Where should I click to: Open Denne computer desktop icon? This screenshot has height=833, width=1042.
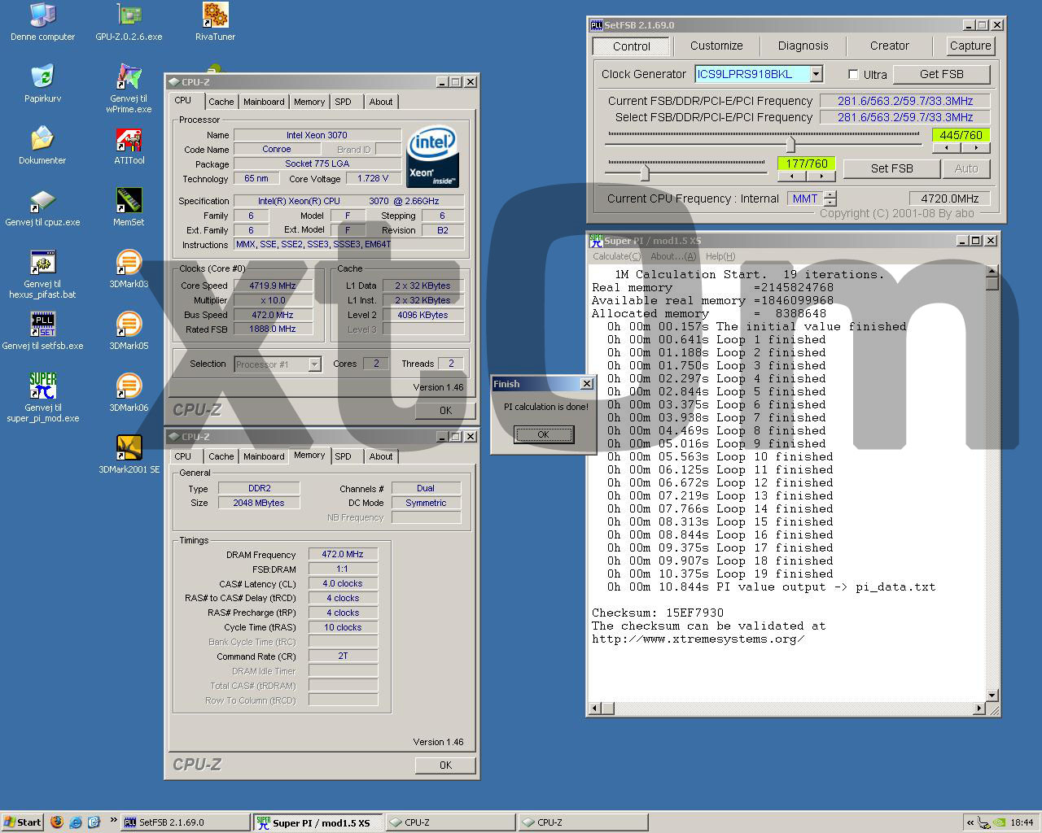[42, 15]
